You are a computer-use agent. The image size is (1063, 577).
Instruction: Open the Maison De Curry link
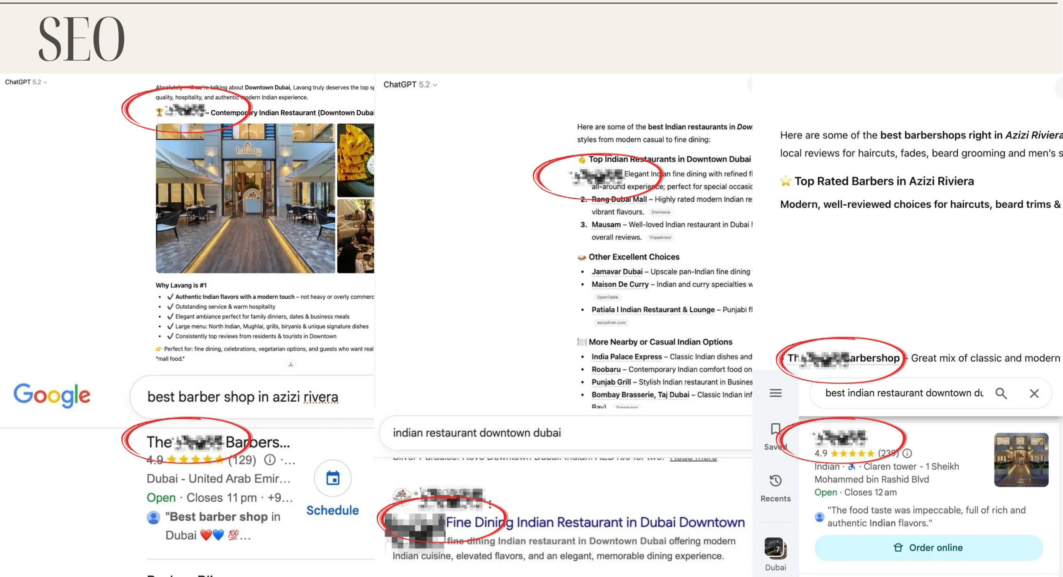tap(620, 285)
